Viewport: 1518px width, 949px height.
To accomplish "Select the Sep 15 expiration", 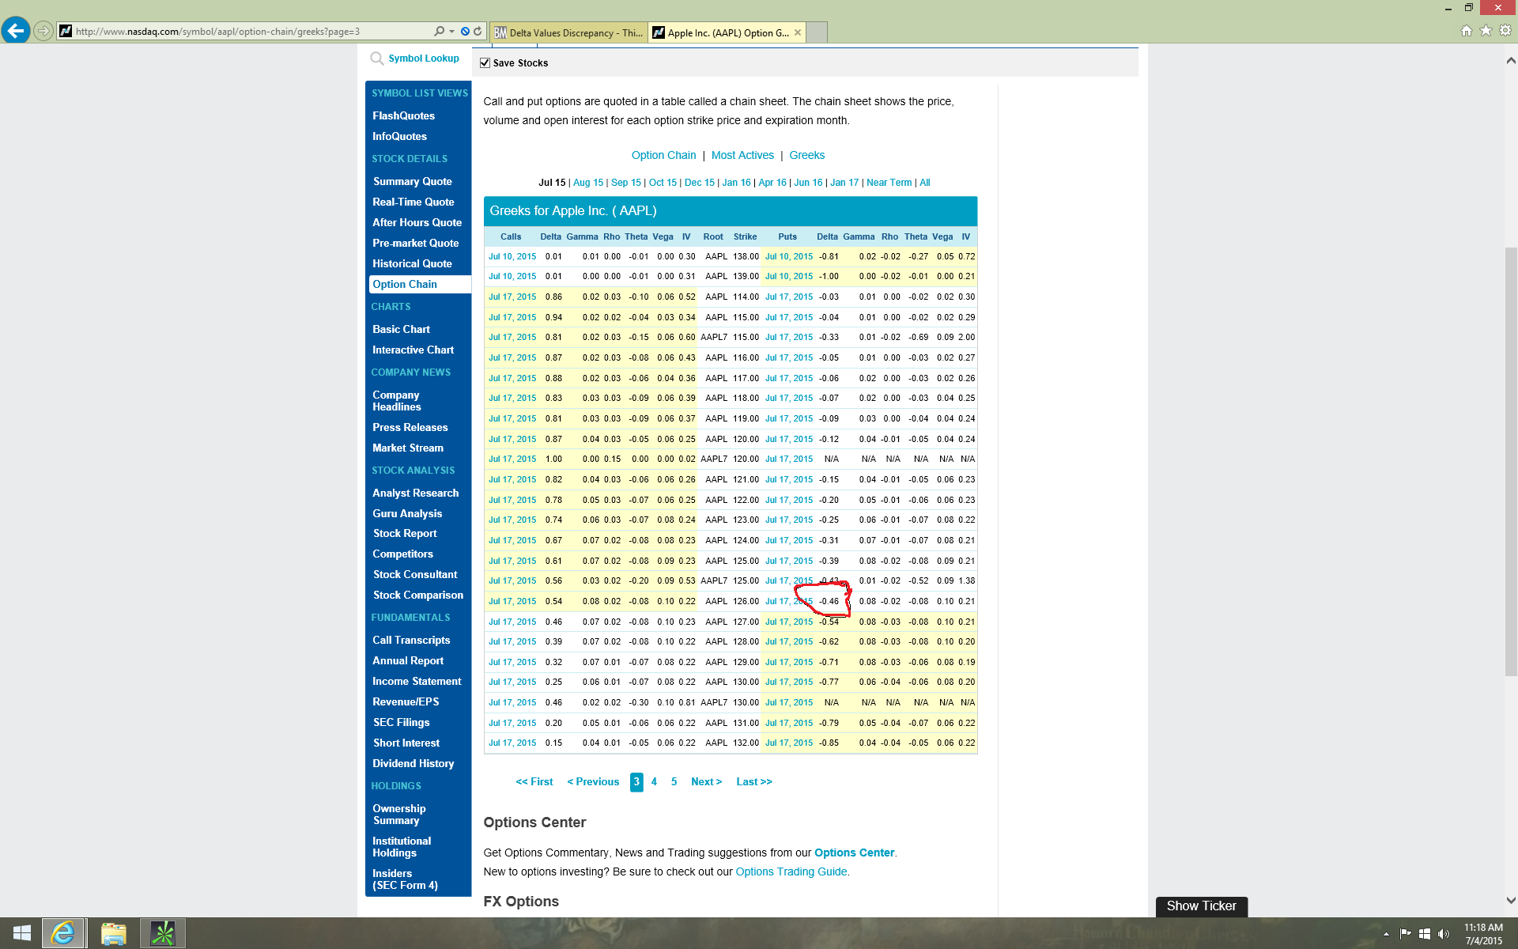I will (626, 183).
